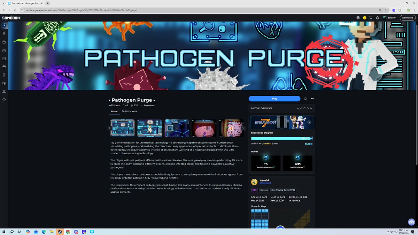Image resolution: width=418 pixels, height=235 pixels.
Task: Select the game controller Experiences icon
Action: coord(4,50)
